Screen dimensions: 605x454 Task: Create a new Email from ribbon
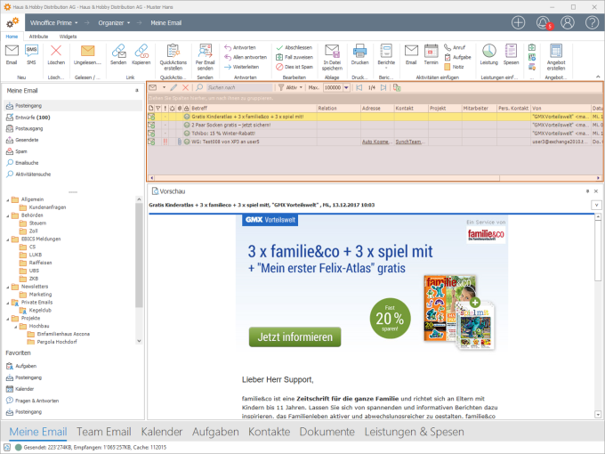tap(12, 54)
